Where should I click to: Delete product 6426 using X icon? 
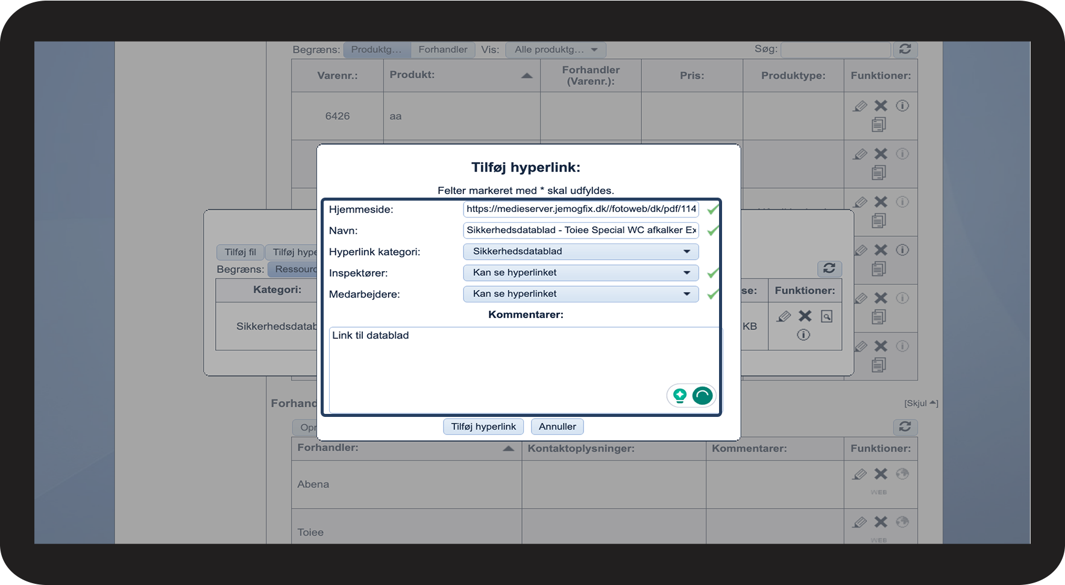(881, 106)
